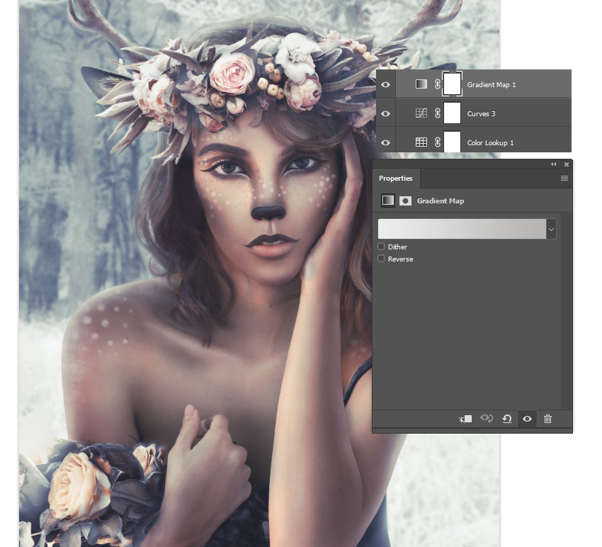
Task: Select the Gradient Map 1 layer name
Action: [x=492, y=85]
